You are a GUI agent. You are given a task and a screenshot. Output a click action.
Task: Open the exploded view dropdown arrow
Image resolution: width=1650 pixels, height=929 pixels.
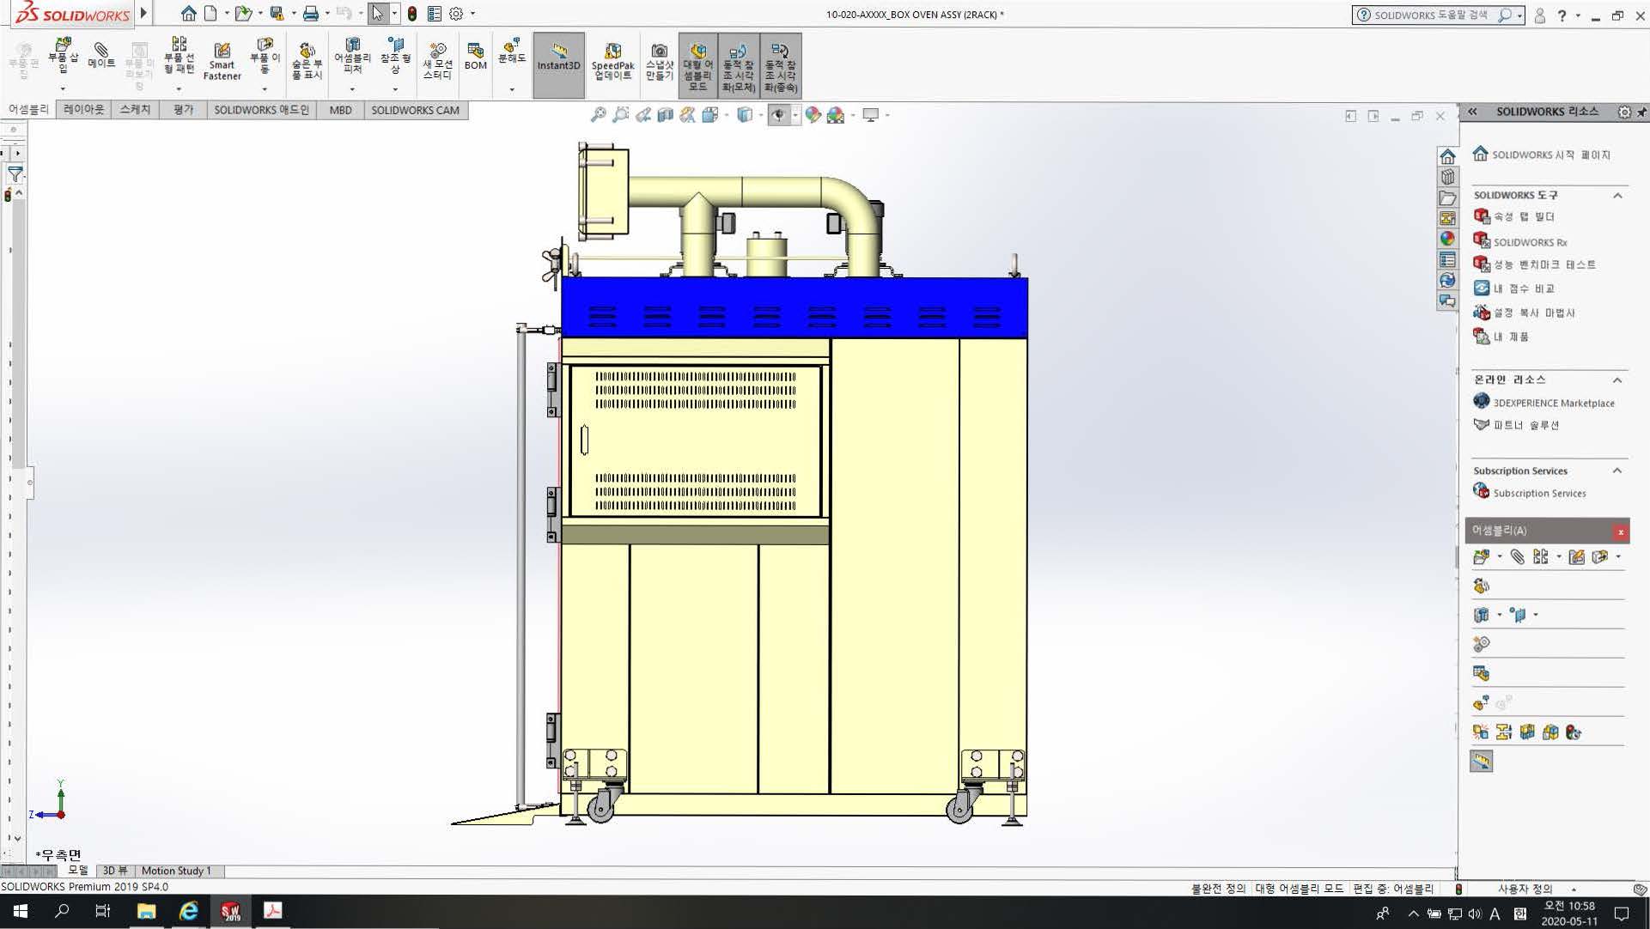click(512, 89)
